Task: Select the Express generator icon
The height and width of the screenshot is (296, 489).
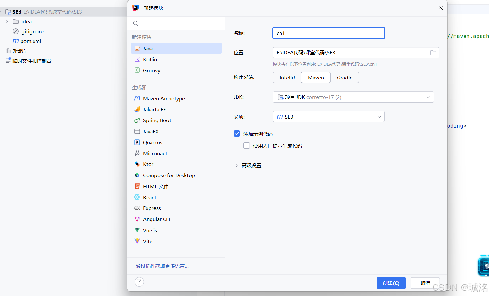Action: click(x=137, y=208)
